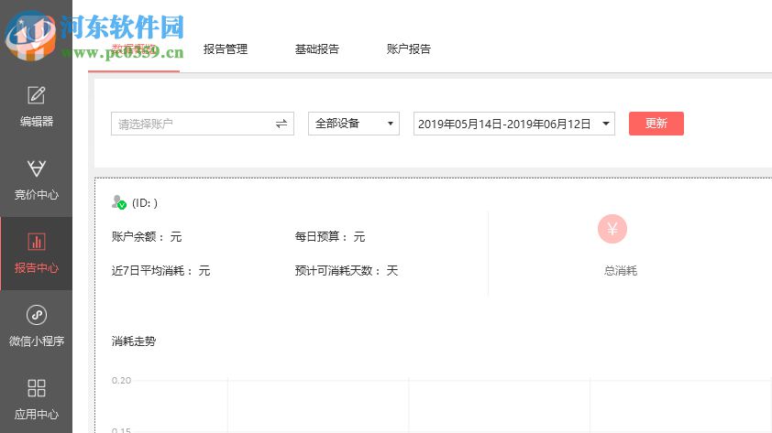Expand the 全部设备 device dropdown
The height and width of the screenshot is (433, 772).
[x=354, y=124]
